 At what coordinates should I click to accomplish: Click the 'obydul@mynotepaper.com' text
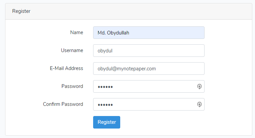[127, 69]
